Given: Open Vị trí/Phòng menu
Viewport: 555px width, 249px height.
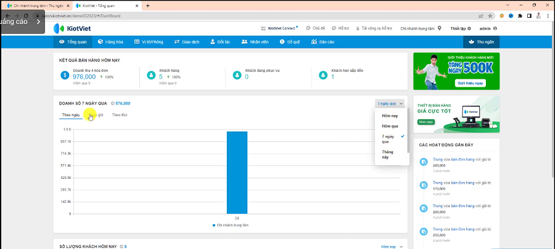Looking at the screenshot, I should [149, 42].
